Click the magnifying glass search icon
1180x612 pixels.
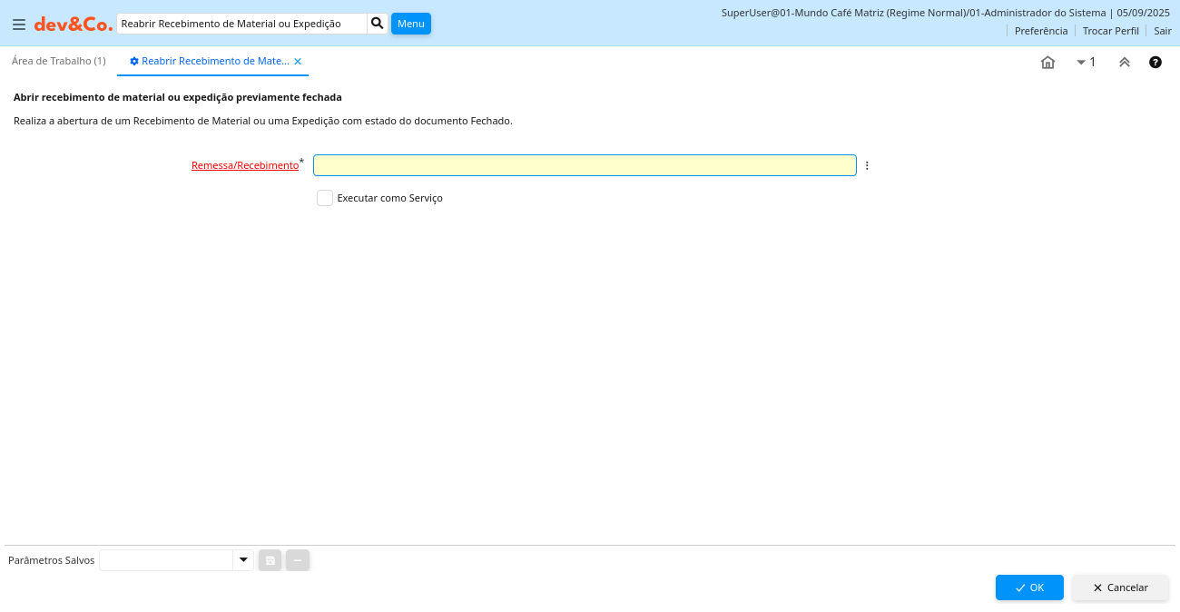click(x=378, y=24)
